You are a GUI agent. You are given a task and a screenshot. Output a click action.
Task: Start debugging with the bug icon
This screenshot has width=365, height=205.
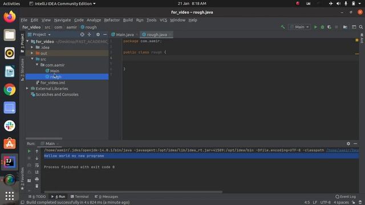(322, 27)
